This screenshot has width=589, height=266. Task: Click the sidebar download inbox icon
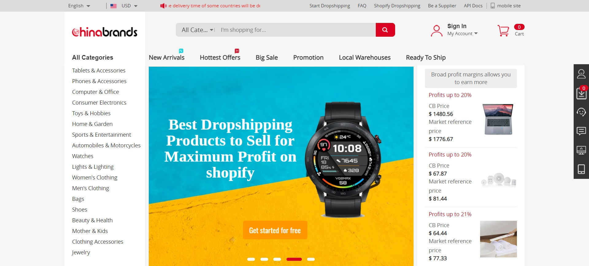pos(581,93)
